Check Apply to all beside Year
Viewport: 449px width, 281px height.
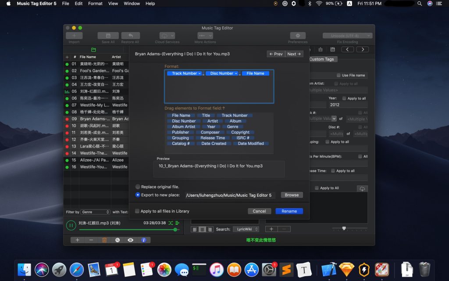pyautogui.click(x=344, y=98)
